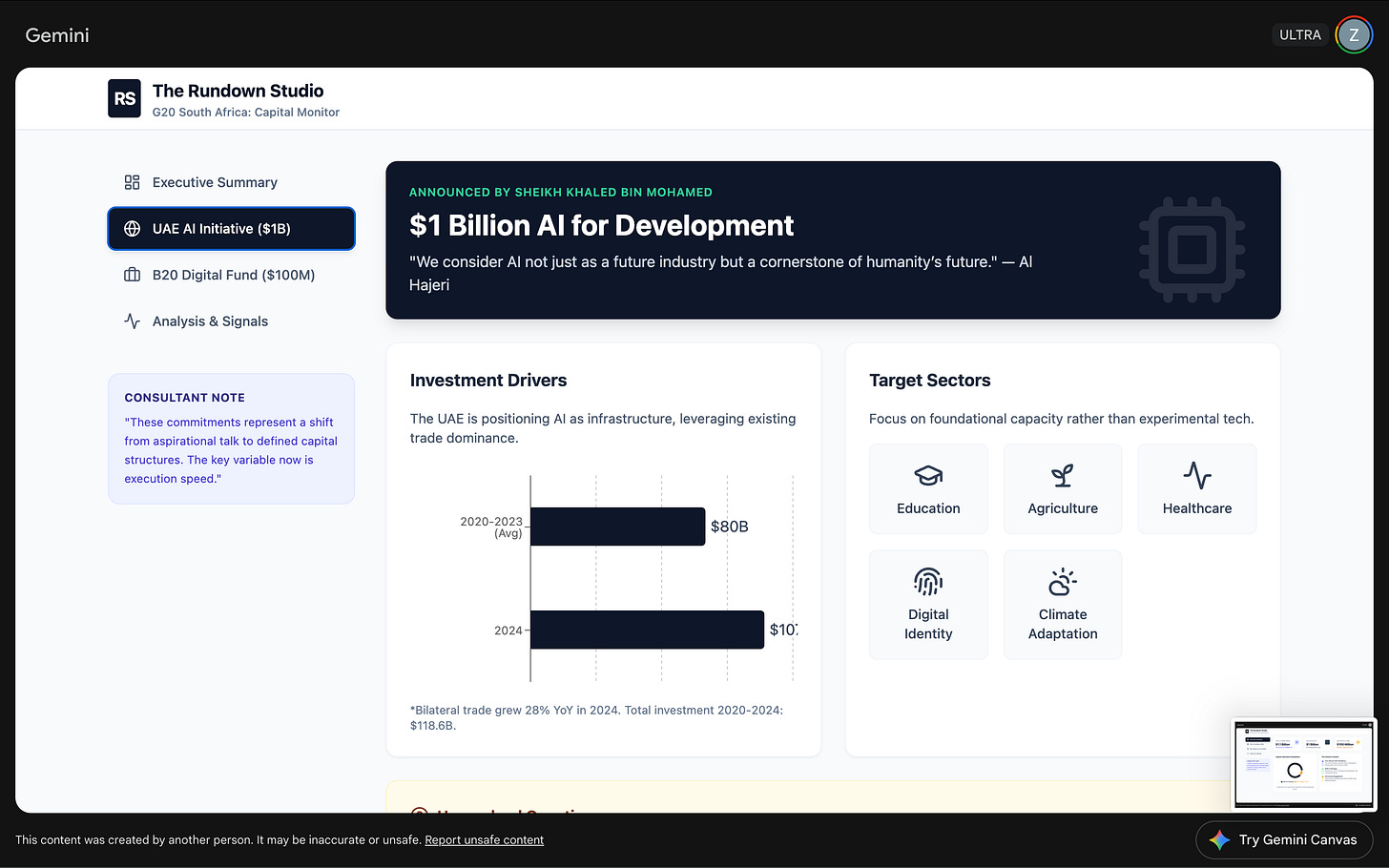Viewport: 1389px width, 868px height.
Task: Click the heartbeat Healthcare icon
Action: click(1197, 475)
